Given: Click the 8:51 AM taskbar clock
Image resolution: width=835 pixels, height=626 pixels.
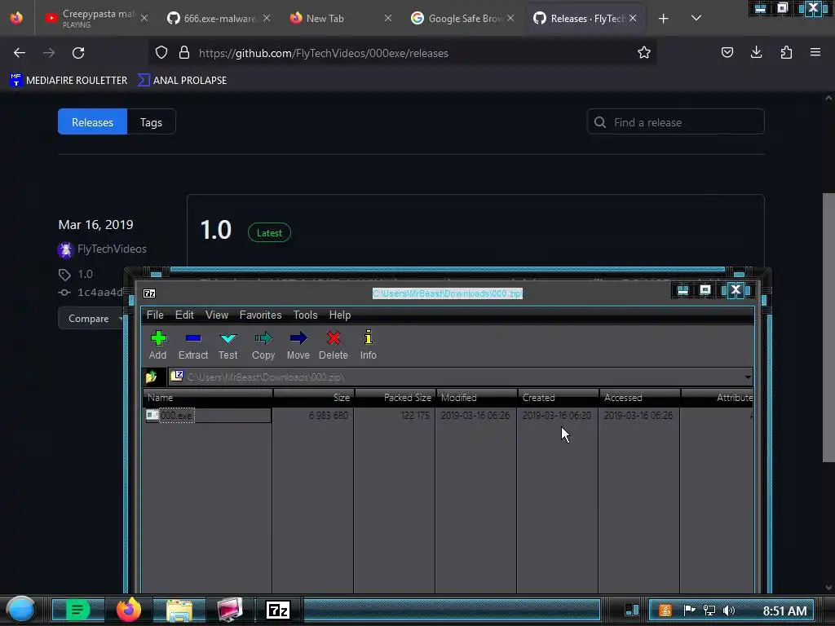Looking at the screenshot, I should (x=784, y=611).
